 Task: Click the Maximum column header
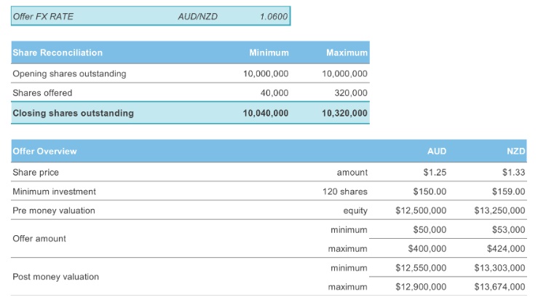coord(347,52)
